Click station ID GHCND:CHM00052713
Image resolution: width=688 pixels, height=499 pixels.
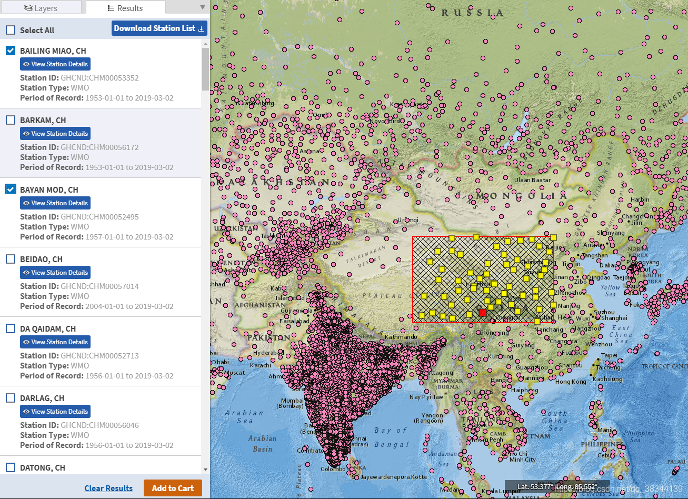click(x=99, y=356)
